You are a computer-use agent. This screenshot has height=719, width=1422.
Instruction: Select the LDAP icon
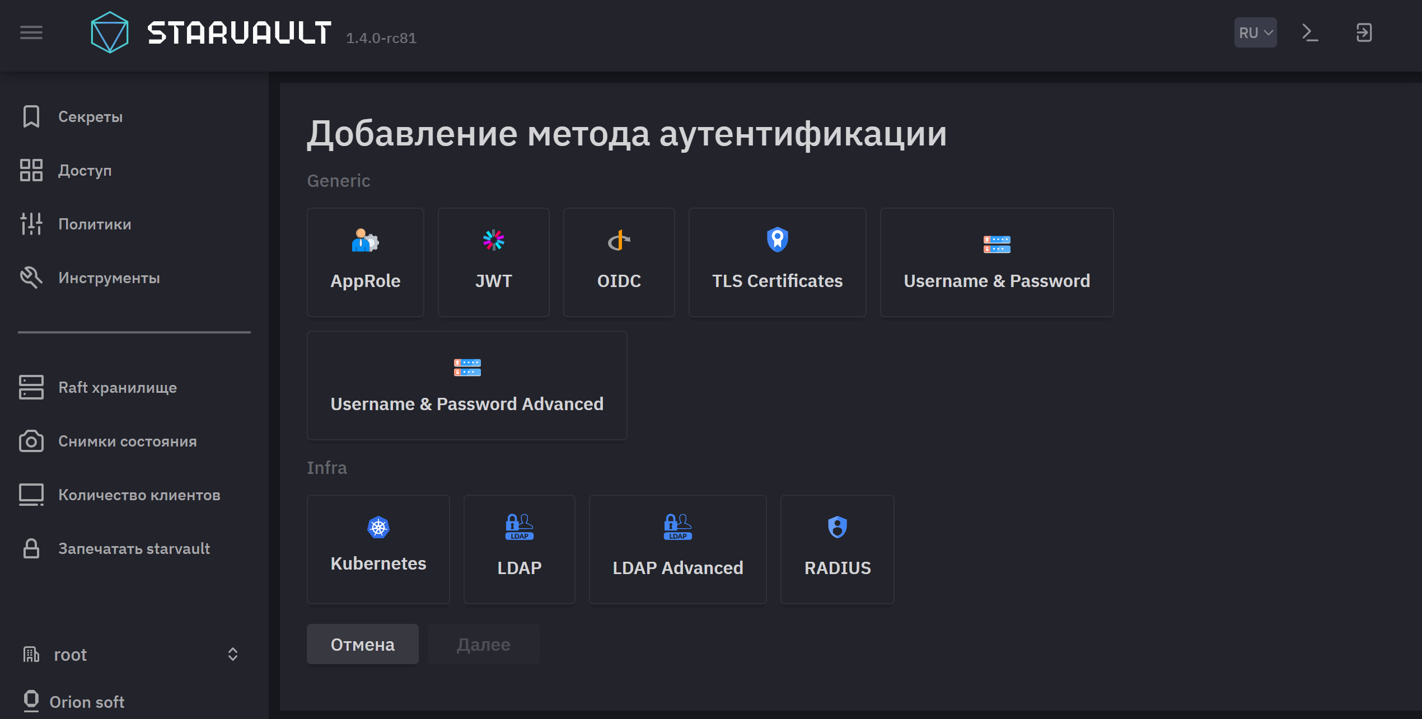click(x=520, y=527)
